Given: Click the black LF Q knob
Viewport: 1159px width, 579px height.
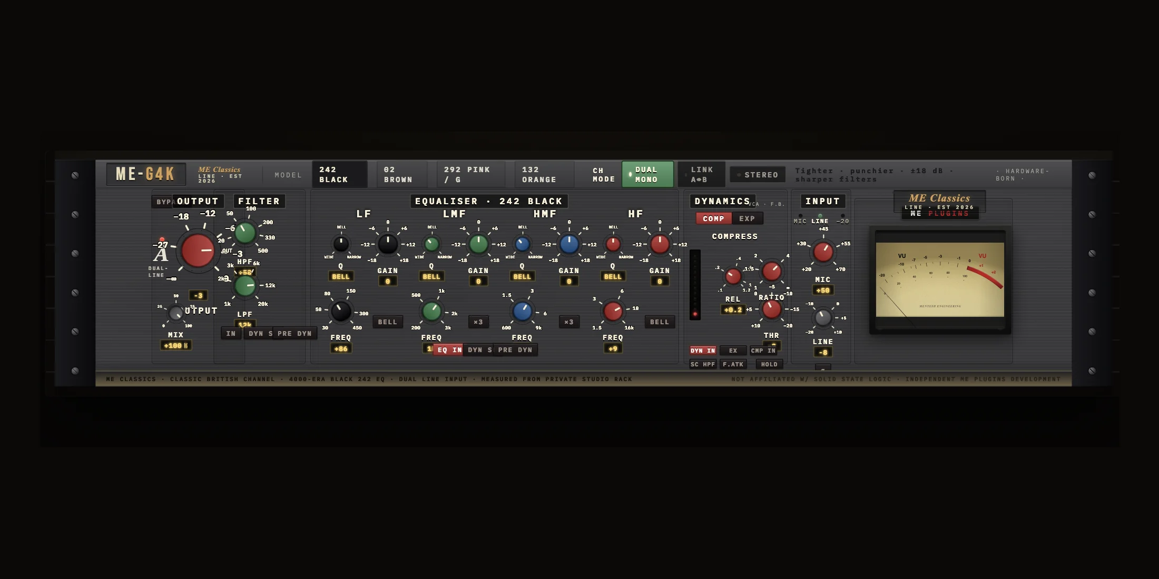Looking at the screenshot, I should tap(341, 244).
